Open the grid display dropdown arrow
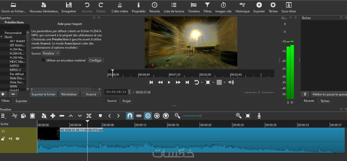 [225, 82]
